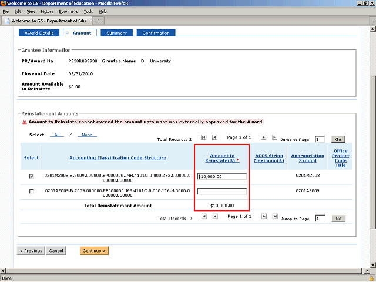376x282 pixels.
Task: Click the bottom pagination first page icon
Action: tap(204, 216)
